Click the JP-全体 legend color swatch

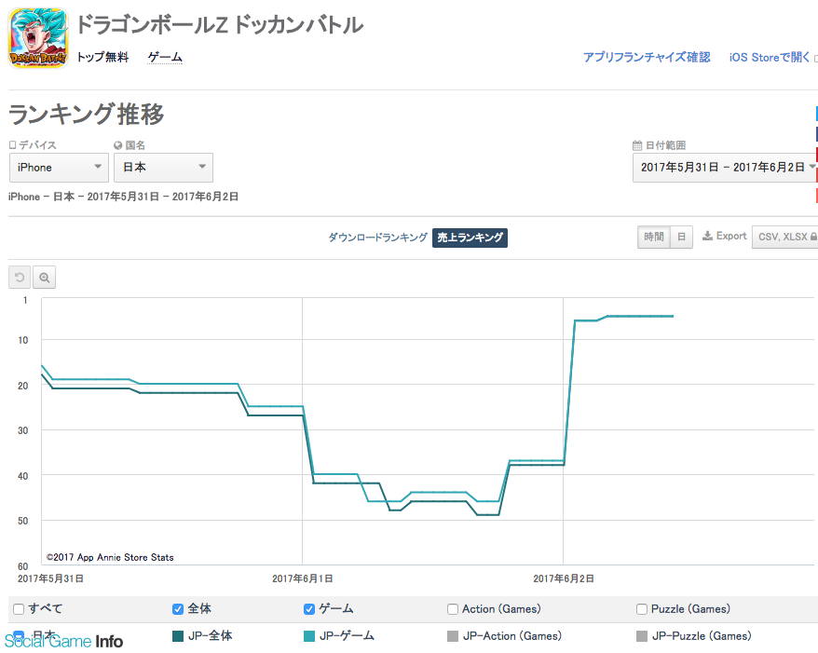pyautogui.click(x=178, y=636)
